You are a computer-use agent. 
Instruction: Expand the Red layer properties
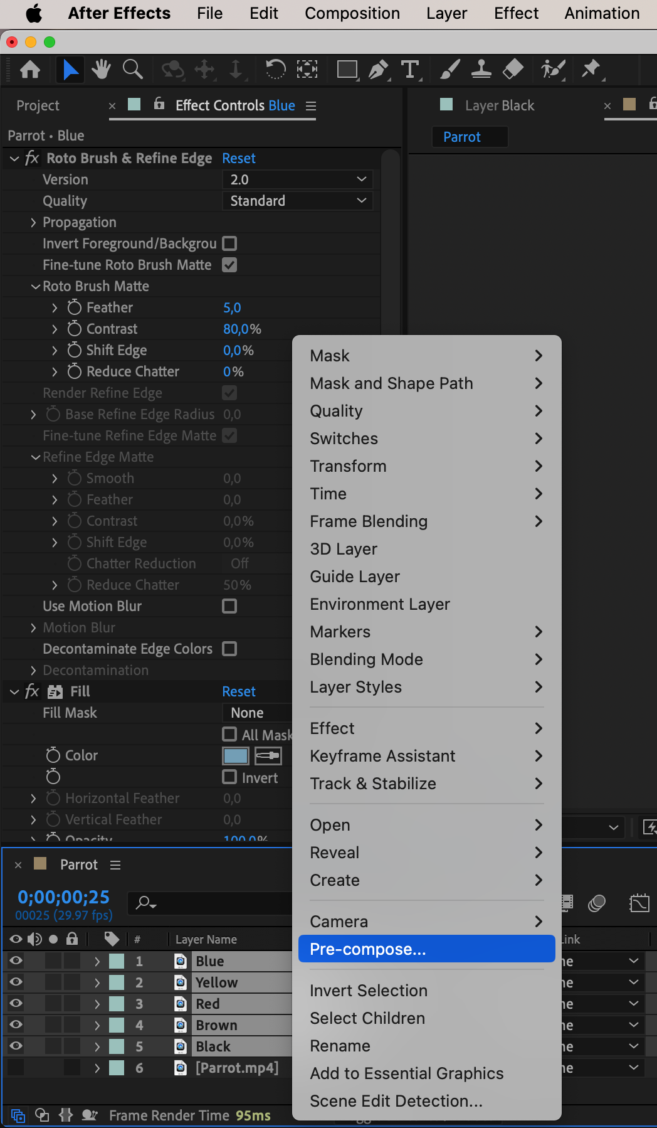coord(97,1004)
